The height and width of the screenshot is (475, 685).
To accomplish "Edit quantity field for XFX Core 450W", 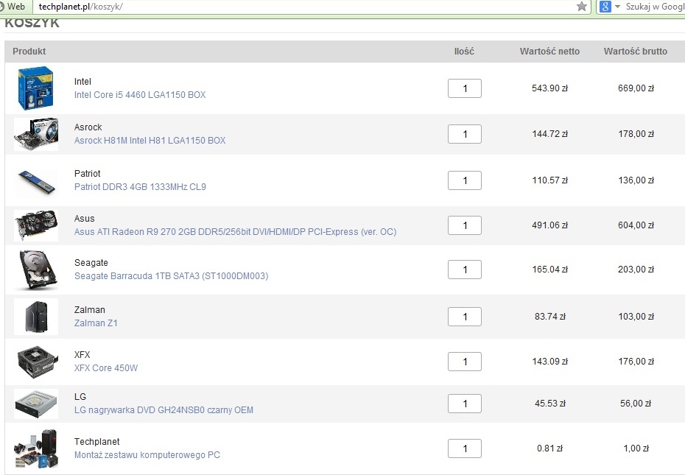I will coord(464,362).
